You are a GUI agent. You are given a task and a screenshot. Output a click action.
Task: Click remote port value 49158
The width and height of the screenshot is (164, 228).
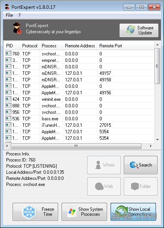pos(105,80)
